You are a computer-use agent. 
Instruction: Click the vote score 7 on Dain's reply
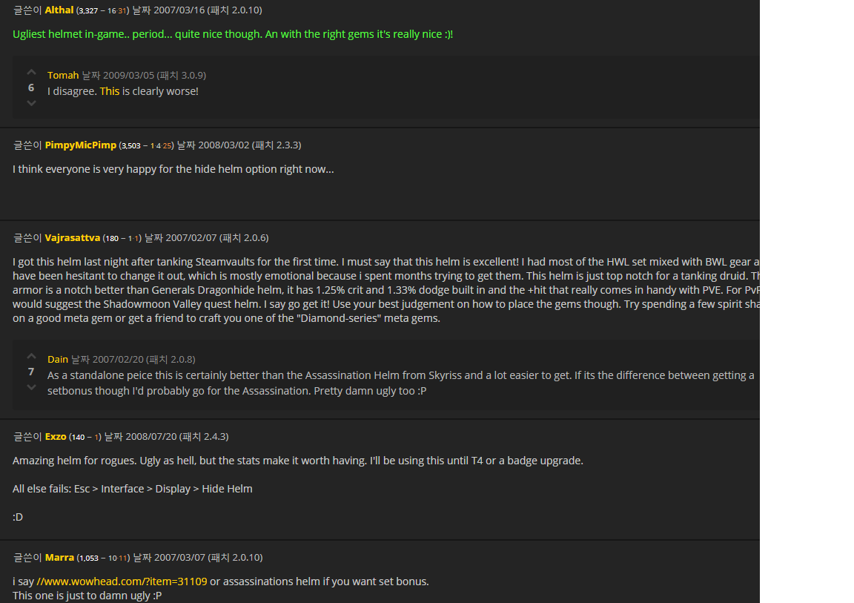(31, 372)
